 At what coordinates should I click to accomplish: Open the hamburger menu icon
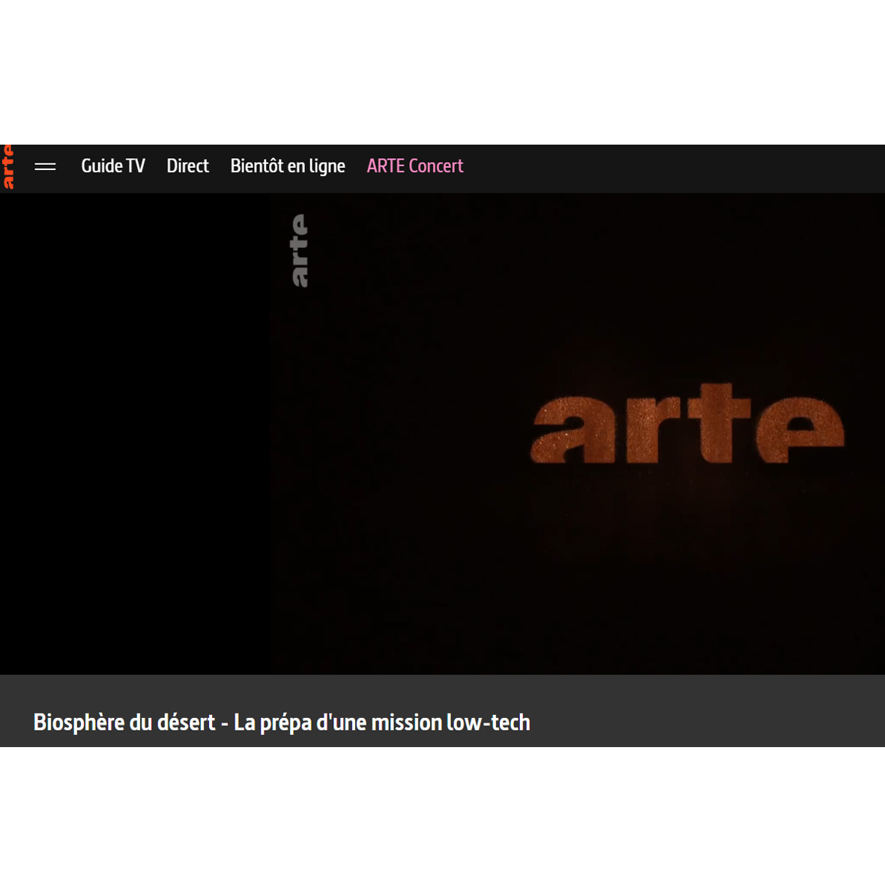click(45, 166)
